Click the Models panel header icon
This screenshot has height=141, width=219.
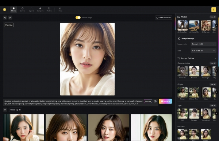(x=178, y=17)
